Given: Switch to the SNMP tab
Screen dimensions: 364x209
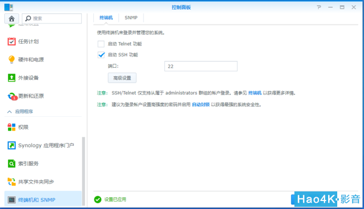Looking at the screenshot, I should click(131, 18).
